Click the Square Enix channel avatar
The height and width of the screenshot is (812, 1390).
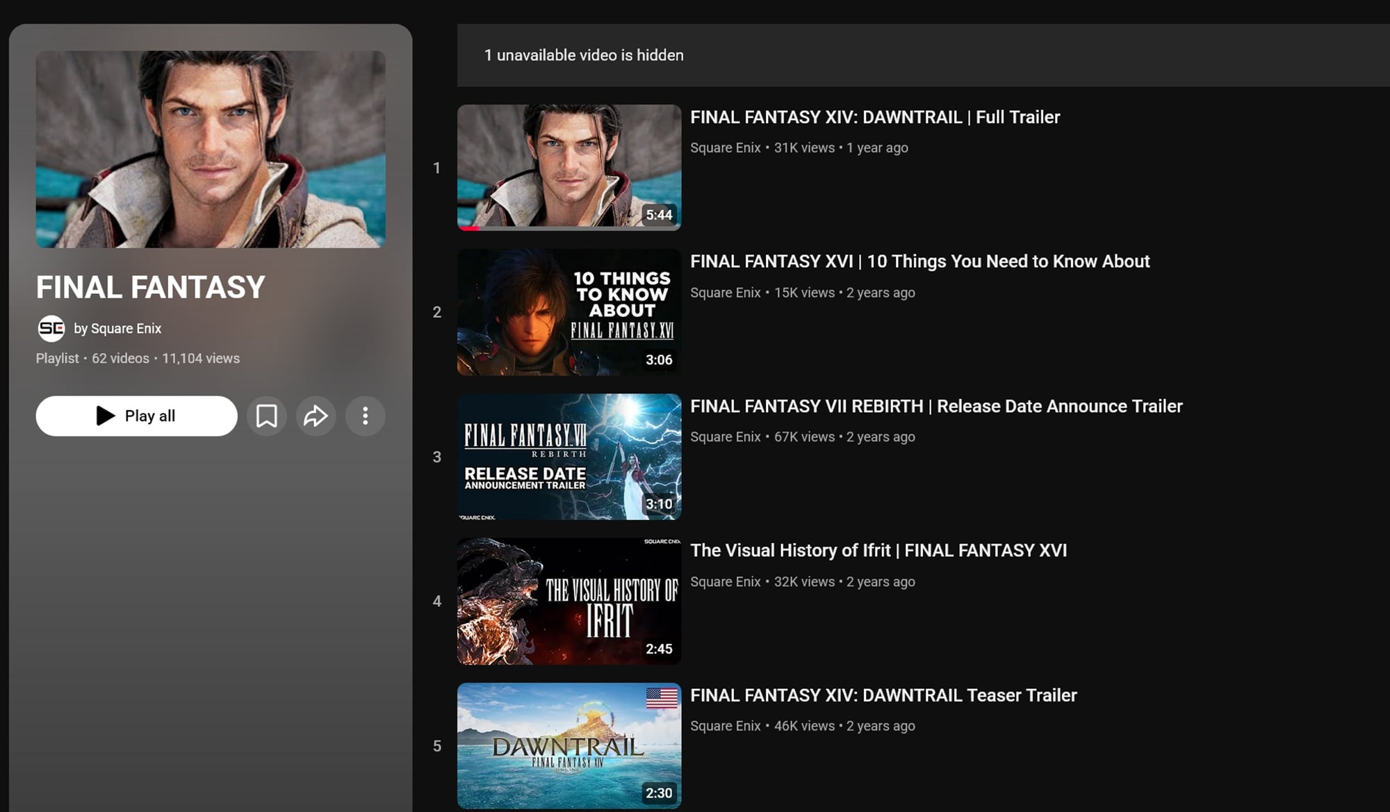tap(51, 328)
